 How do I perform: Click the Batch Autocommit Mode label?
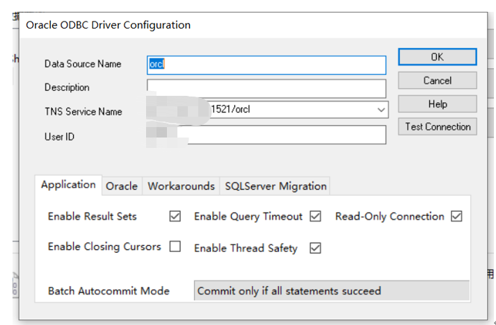(109, 291)
